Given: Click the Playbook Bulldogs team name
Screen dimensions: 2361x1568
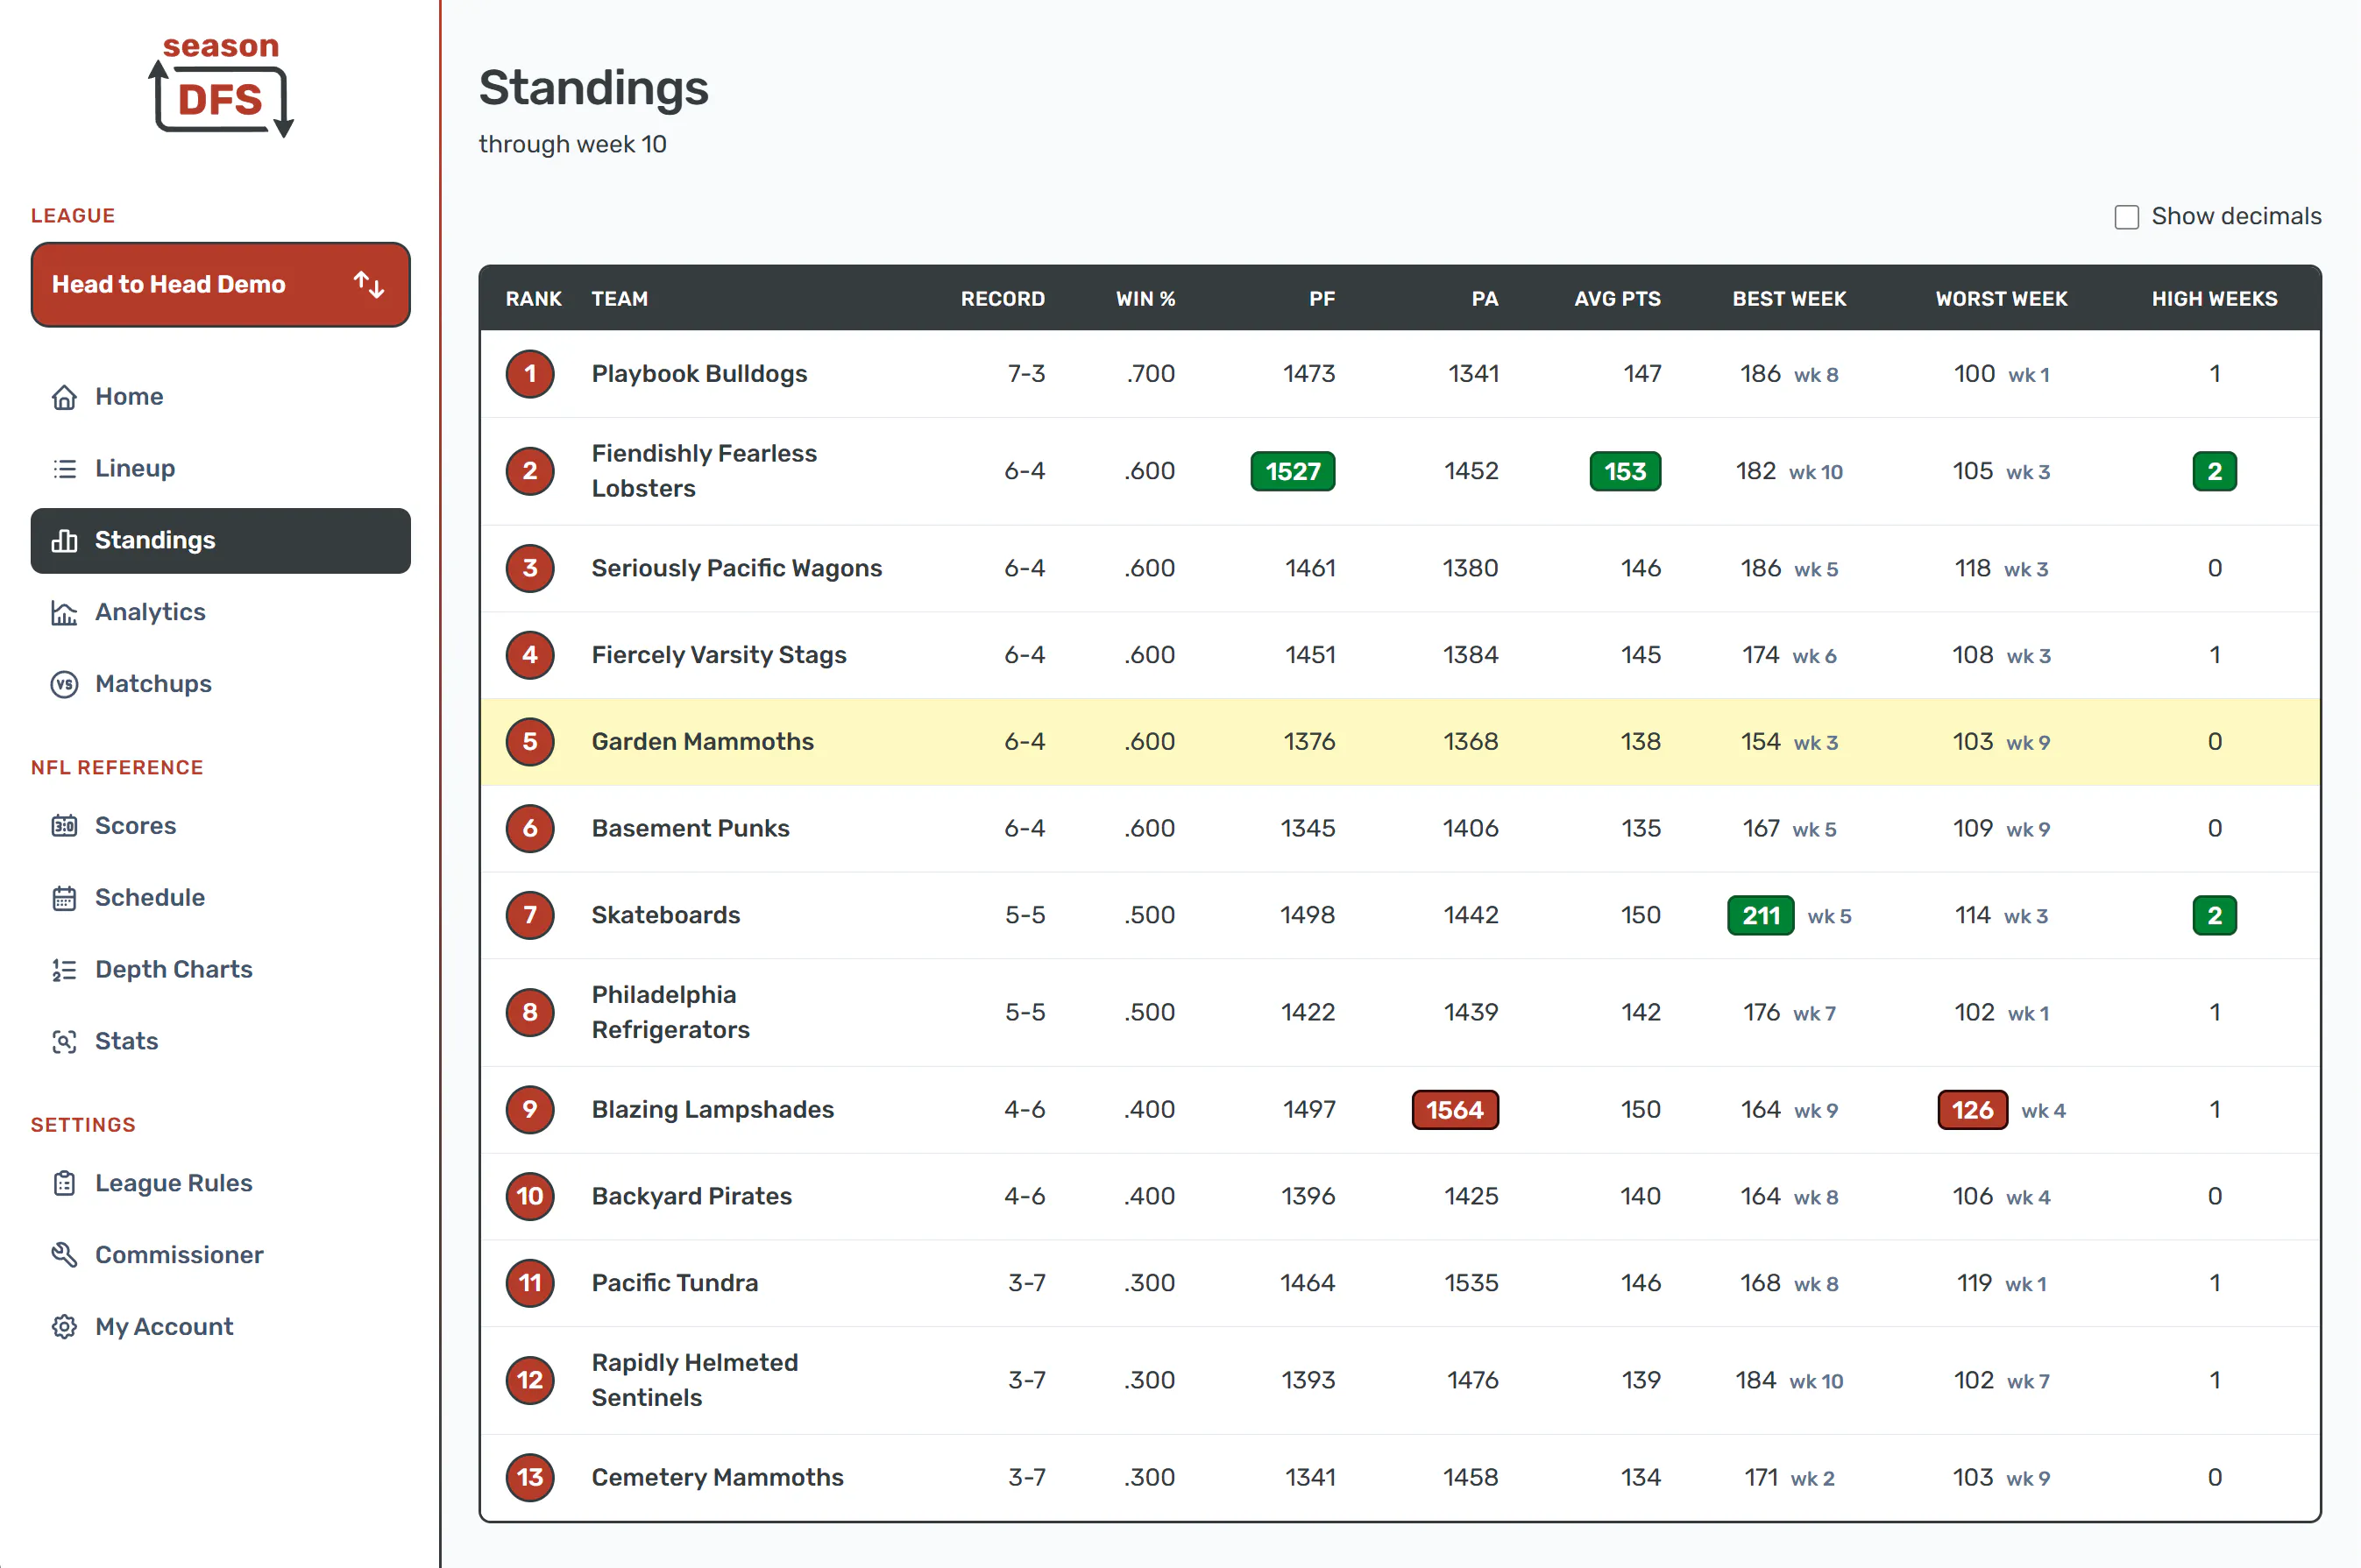Looking at the screenshot, I should tap(699, 374).
